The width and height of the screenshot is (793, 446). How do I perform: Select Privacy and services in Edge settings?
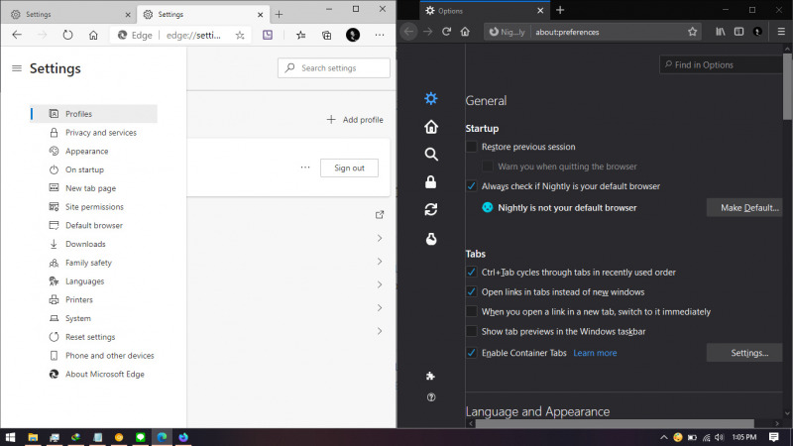click(93, 133)
